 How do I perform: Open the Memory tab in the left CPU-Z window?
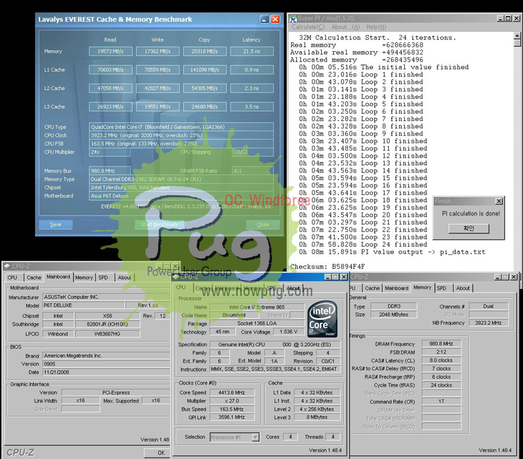pyautogui.click(x=84, y=277)
